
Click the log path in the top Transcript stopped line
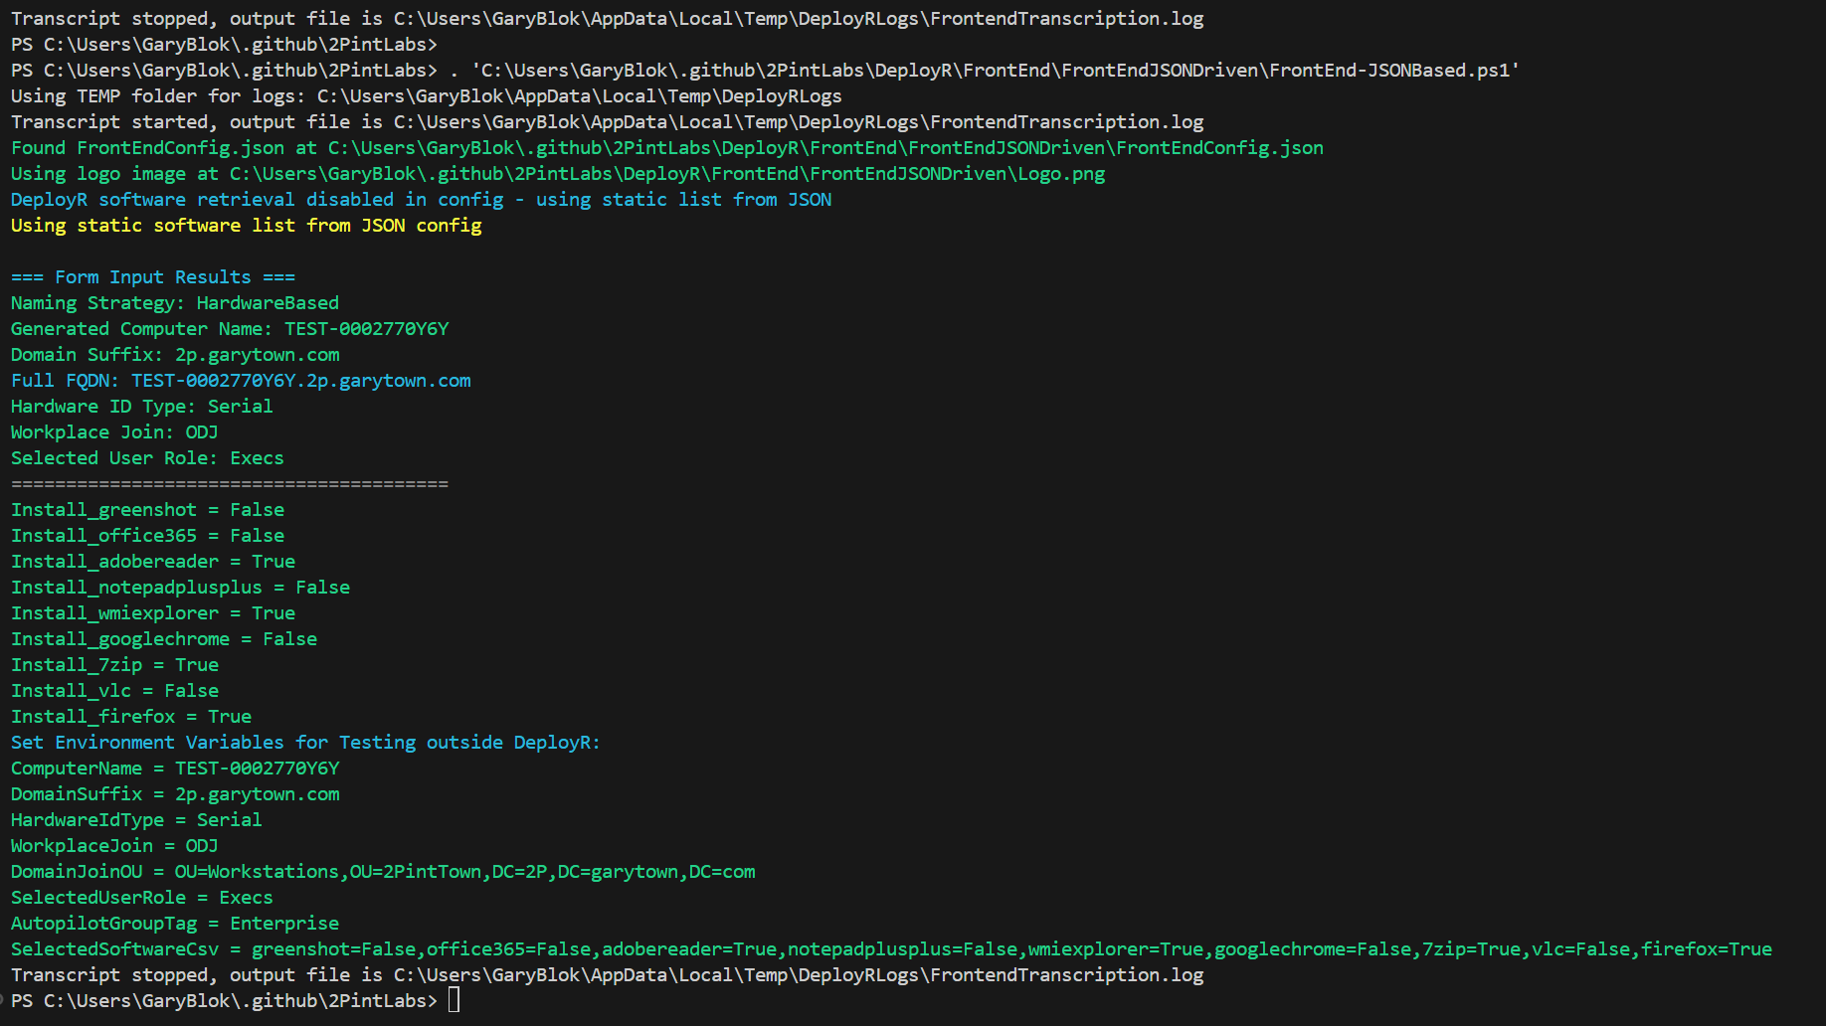pyautogui.click(x=798, y=19)
